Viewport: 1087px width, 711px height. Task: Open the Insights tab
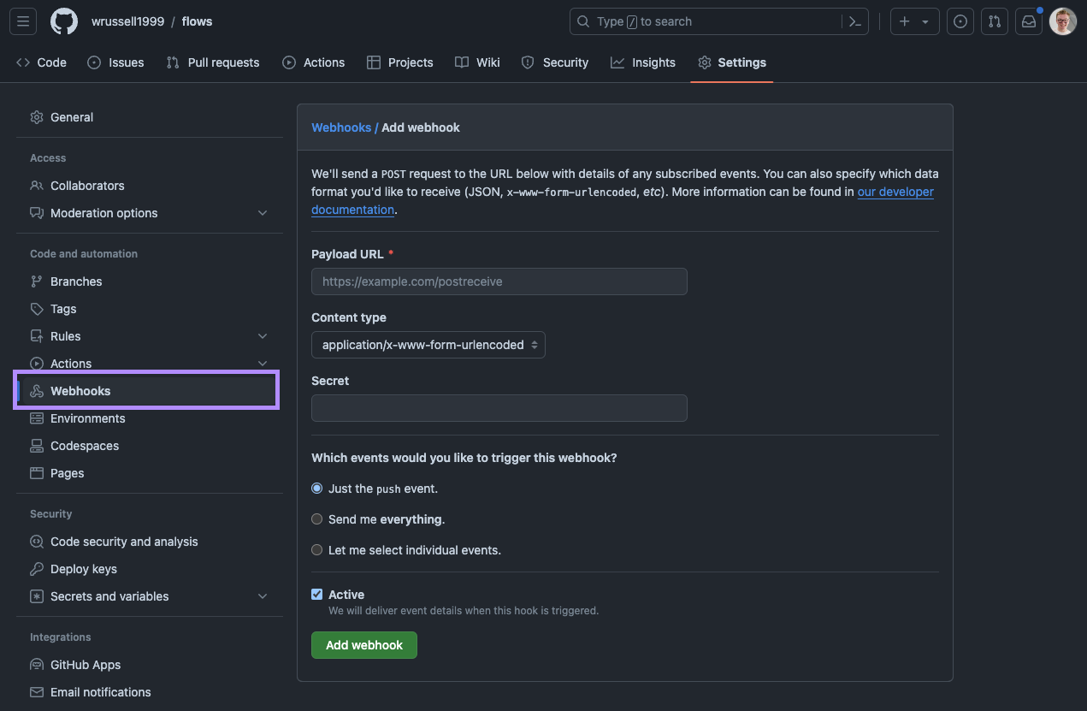643,62
